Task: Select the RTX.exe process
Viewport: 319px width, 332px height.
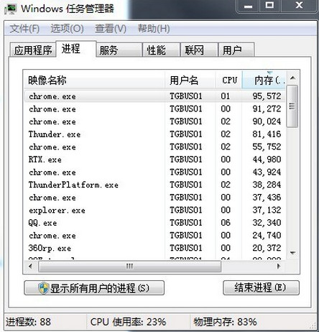Action: [x=155, y=160]
